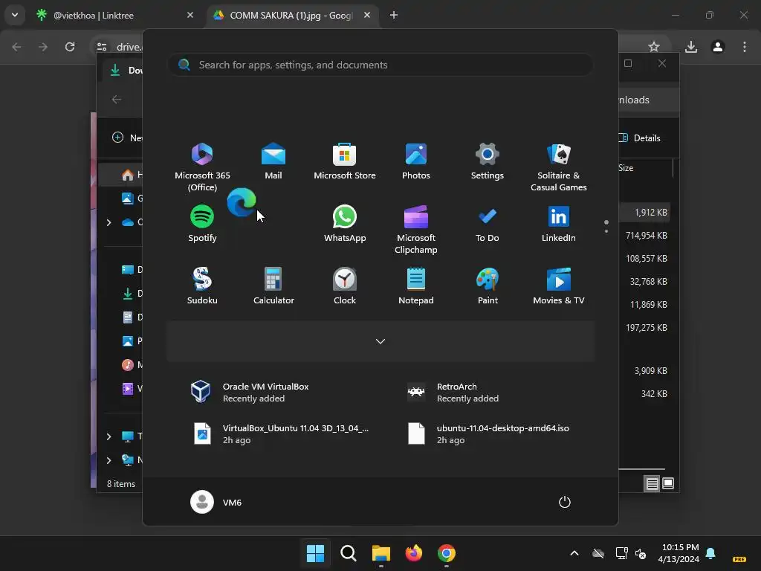Open Chrome profile avatar

tap(718, 47)
